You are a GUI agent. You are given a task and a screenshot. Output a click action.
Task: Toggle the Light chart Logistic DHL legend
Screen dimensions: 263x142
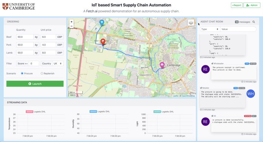(164, 112)
